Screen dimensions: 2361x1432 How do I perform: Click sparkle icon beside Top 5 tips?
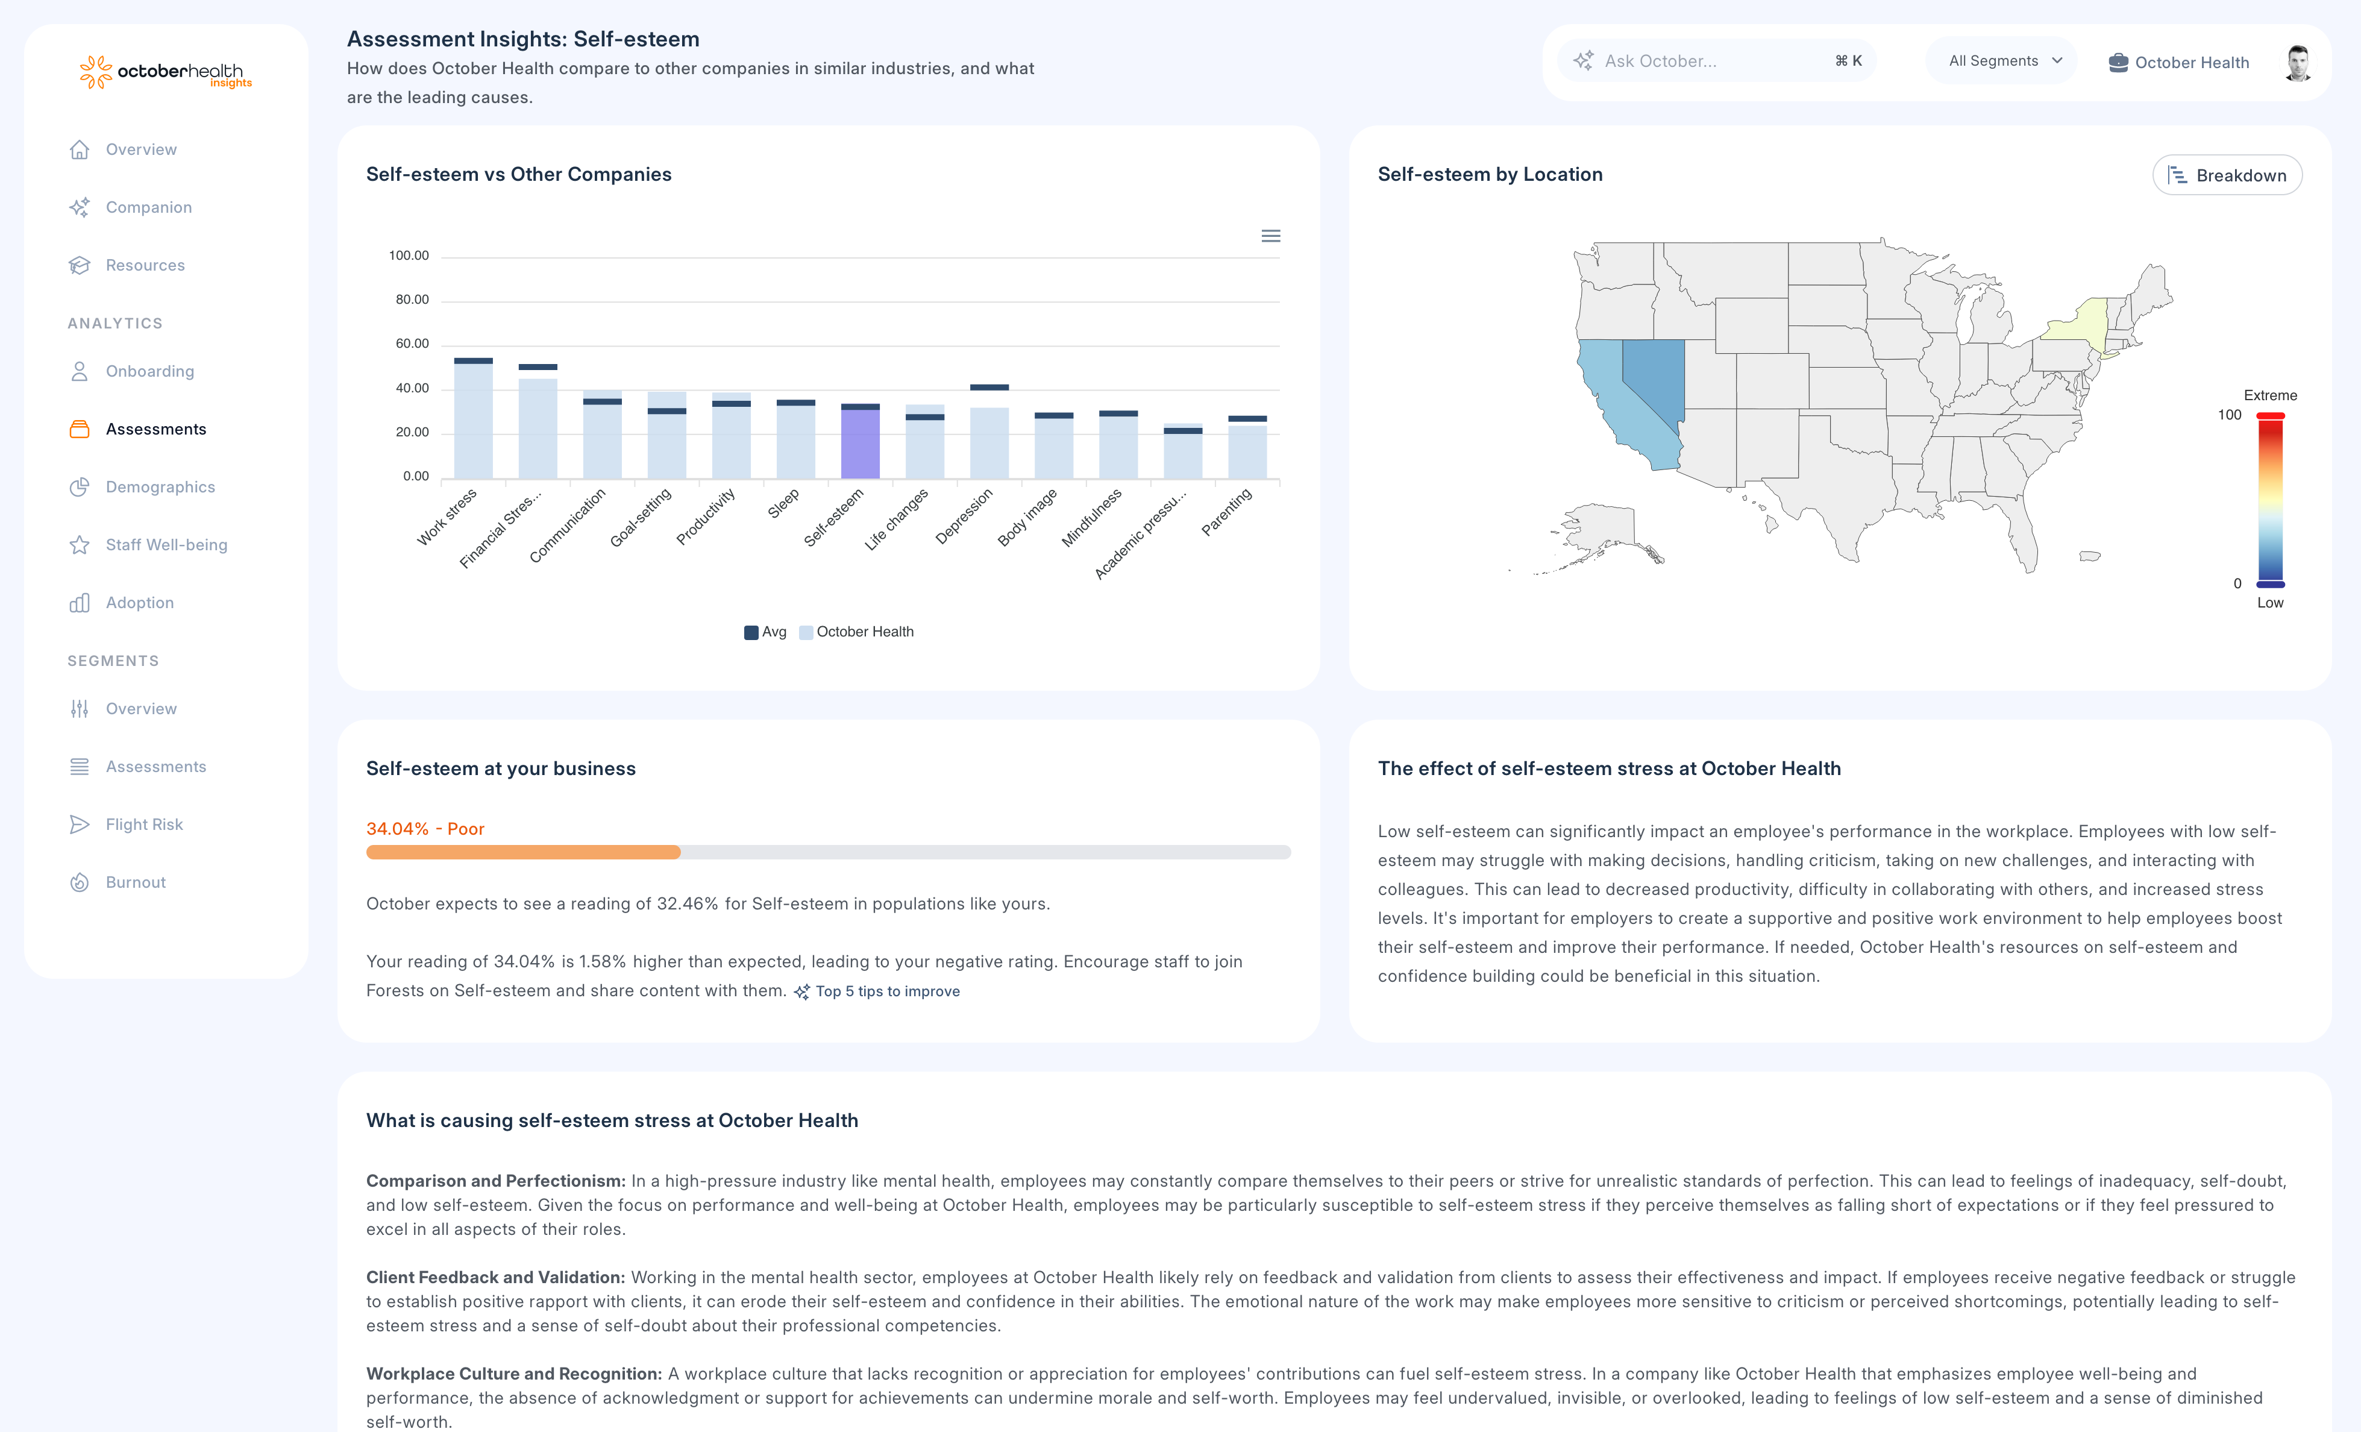click(x=802, y=992)
